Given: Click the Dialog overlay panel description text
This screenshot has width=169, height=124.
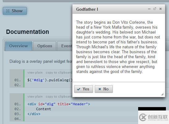Looking at the screenshot, I should tap(41, 62).
